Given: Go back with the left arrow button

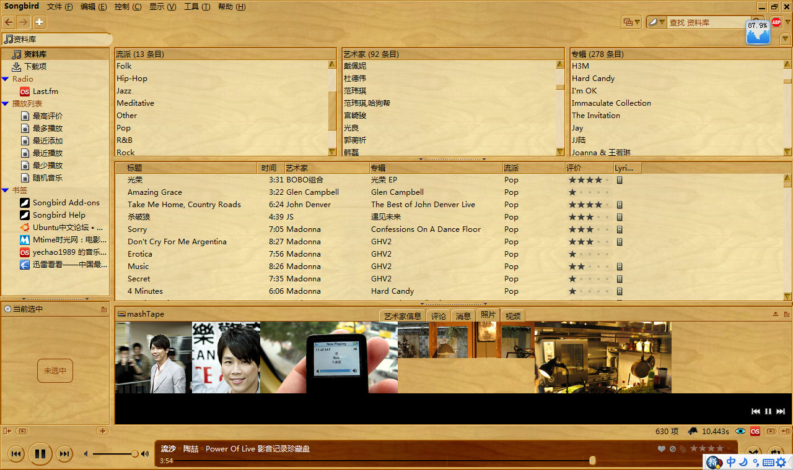Looking at the screenshot, I should coord(9,22).
